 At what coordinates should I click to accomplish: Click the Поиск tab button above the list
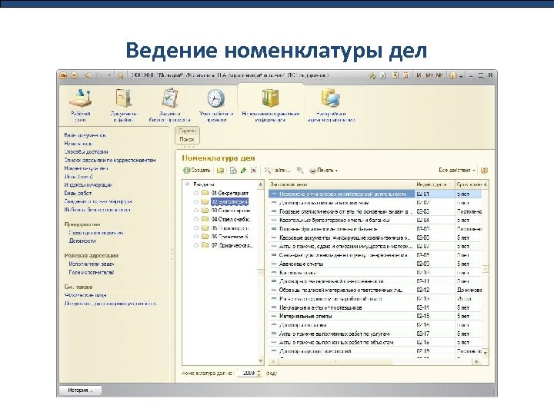187,139
